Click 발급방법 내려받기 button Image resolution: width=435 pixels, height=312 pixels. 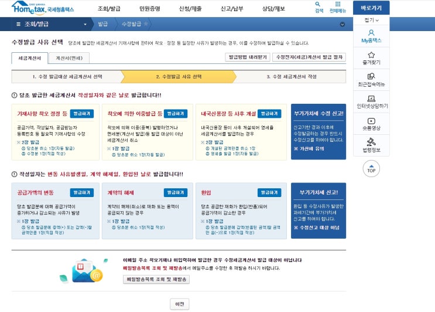(x=248, y=57)
